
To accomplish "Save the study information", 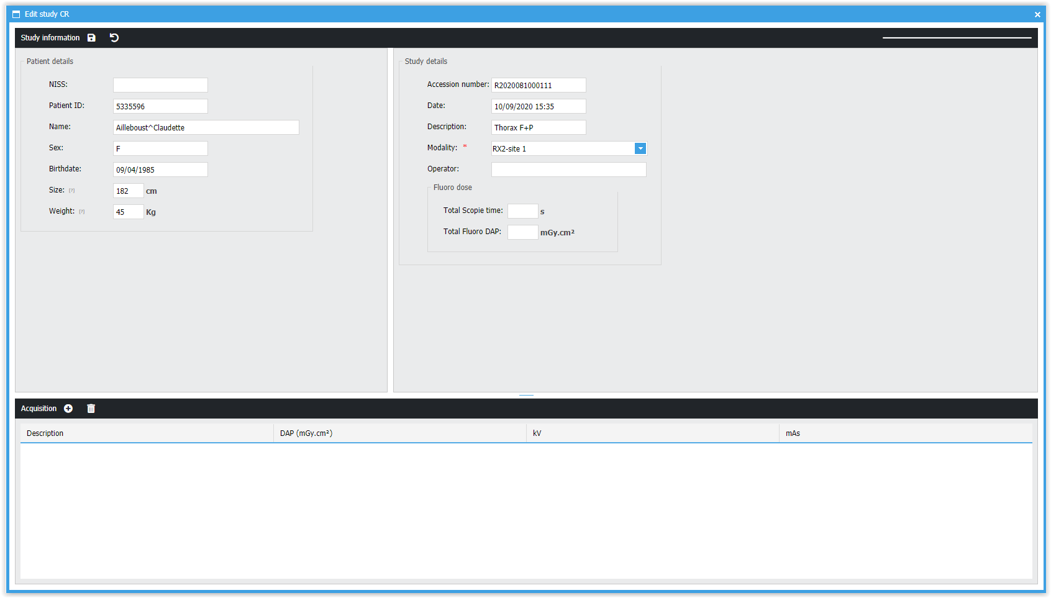I will coord(91,38).
